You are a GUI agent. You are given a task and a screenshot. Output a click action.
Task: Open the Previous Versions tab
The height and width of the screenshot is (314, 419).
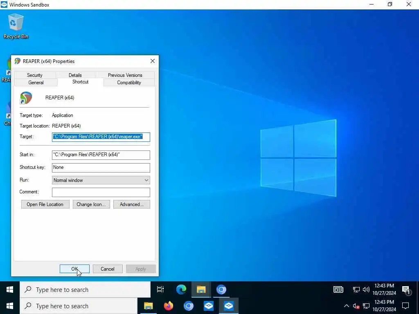coord(125,75)
